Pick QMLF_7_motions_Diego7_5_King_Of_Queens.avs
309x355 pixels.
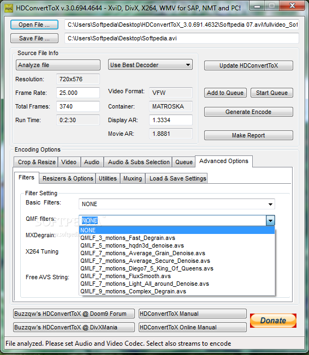(x=177, y=268)
